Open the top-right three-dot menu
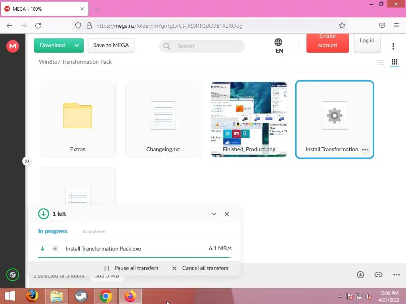The image size is (406, 304). 393,46
